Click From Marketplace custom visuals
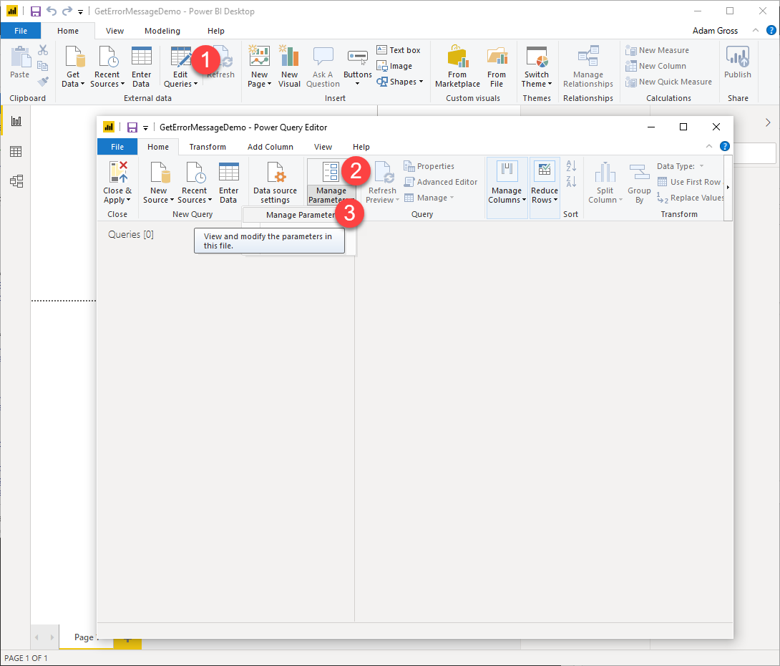The height and width of the screenshot is (666, 780). point(458,67)
